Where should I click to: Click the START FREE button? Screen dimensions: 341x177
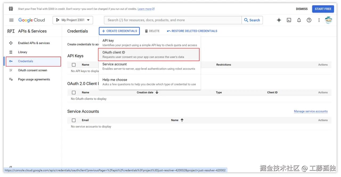pos(323,9)
